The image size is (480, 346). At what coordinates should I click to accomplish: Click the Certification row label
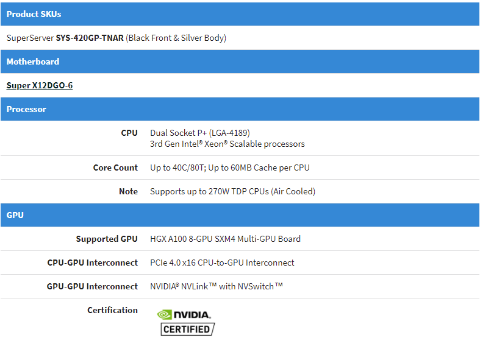[112, 310]
